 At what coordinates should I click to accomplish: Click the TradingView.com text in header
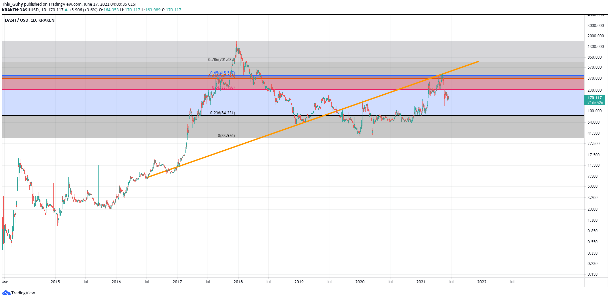tap(64, 4)
